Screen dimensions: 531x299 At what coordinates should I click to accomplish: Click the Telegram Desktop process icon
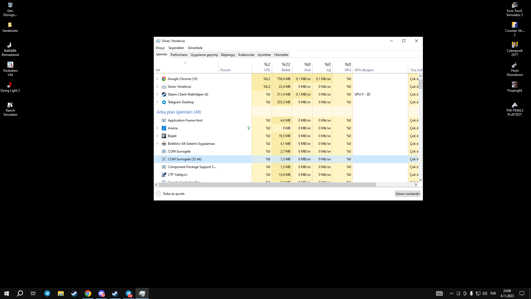pyautogui.click(x=164, y=102)
